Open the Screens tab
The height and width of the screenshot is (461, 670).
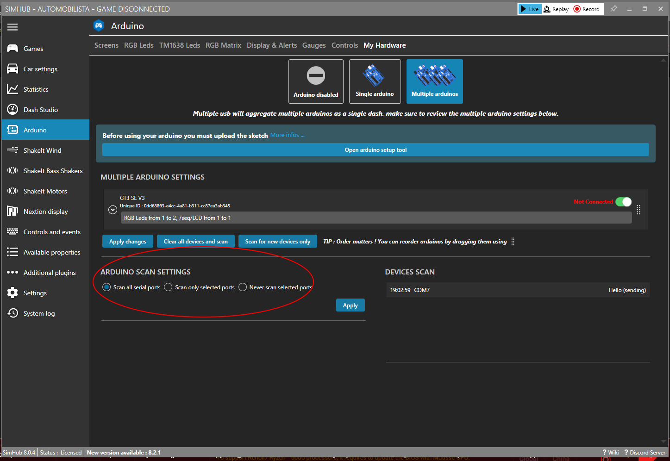pos(106,45)
